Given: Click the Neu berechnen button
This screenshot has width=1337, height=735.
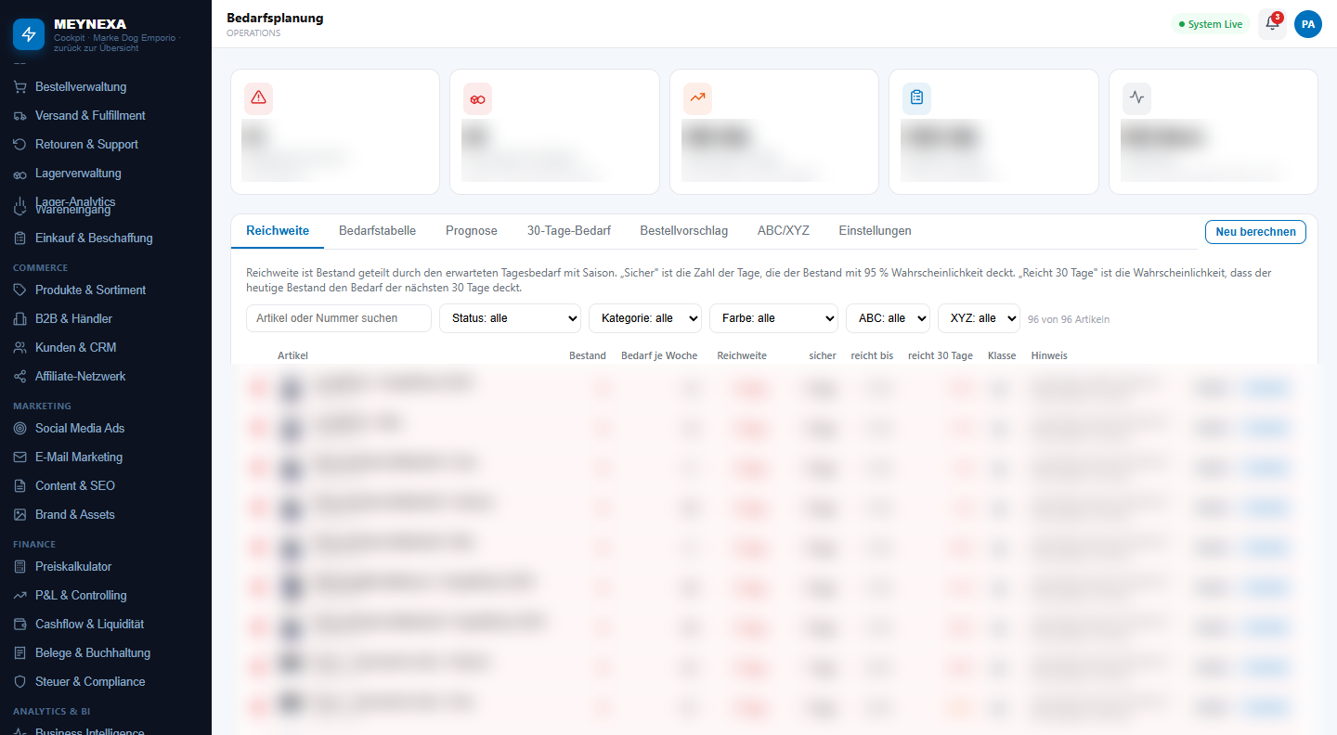Looking at the screenshot, I should 1255,232.
